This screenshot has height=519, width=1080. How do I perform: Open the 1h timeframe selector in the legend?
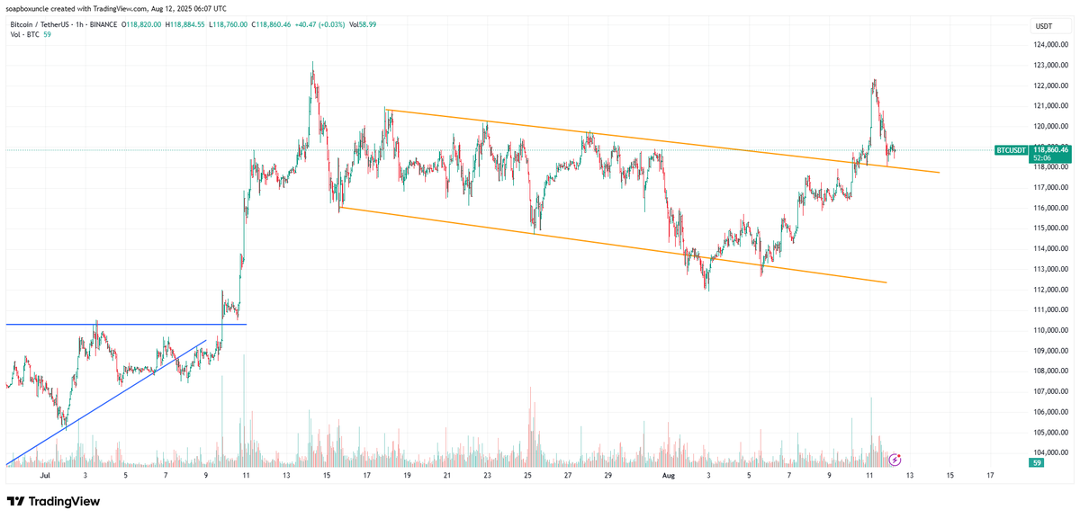(x=79, y=23)
